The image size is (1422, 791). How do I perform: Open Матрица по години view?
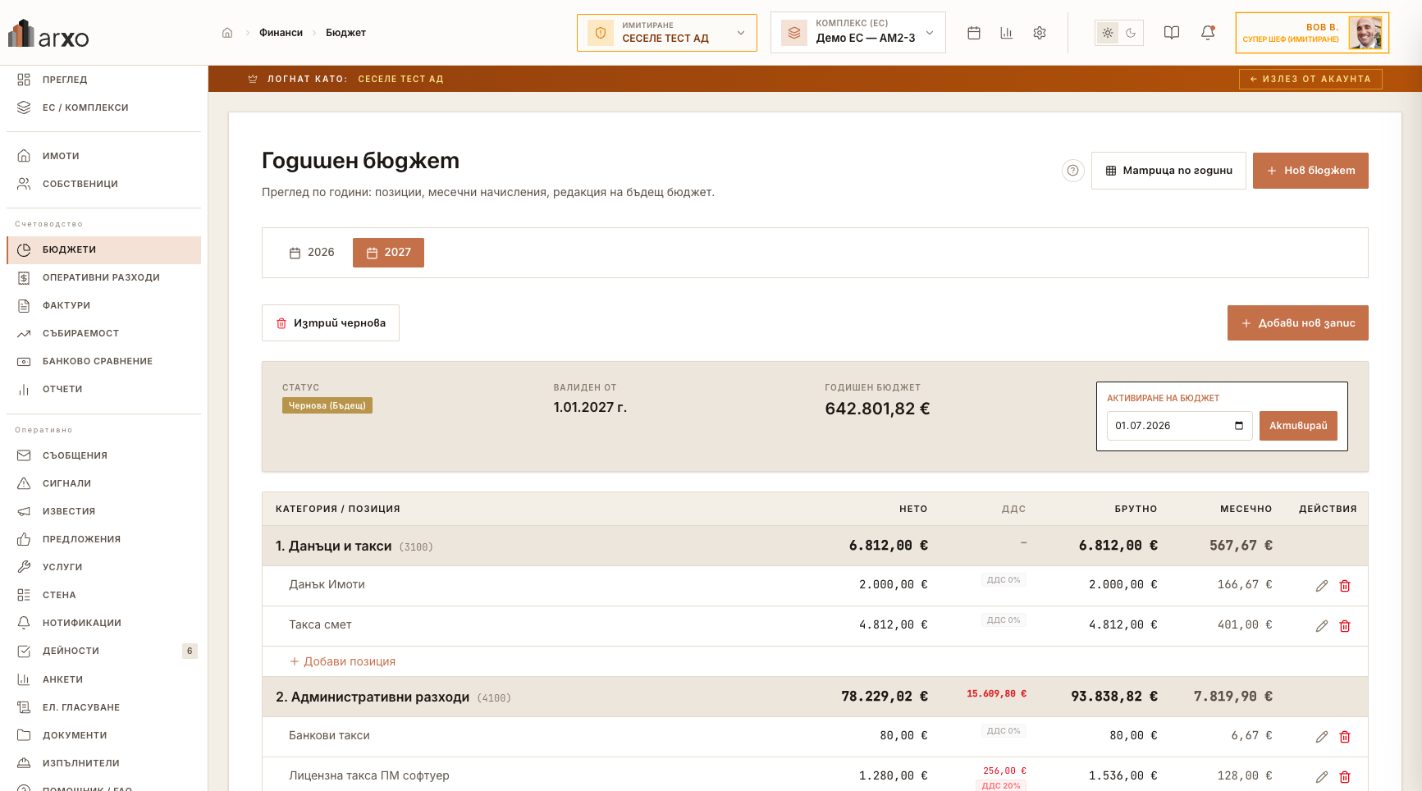[1168, 171]
